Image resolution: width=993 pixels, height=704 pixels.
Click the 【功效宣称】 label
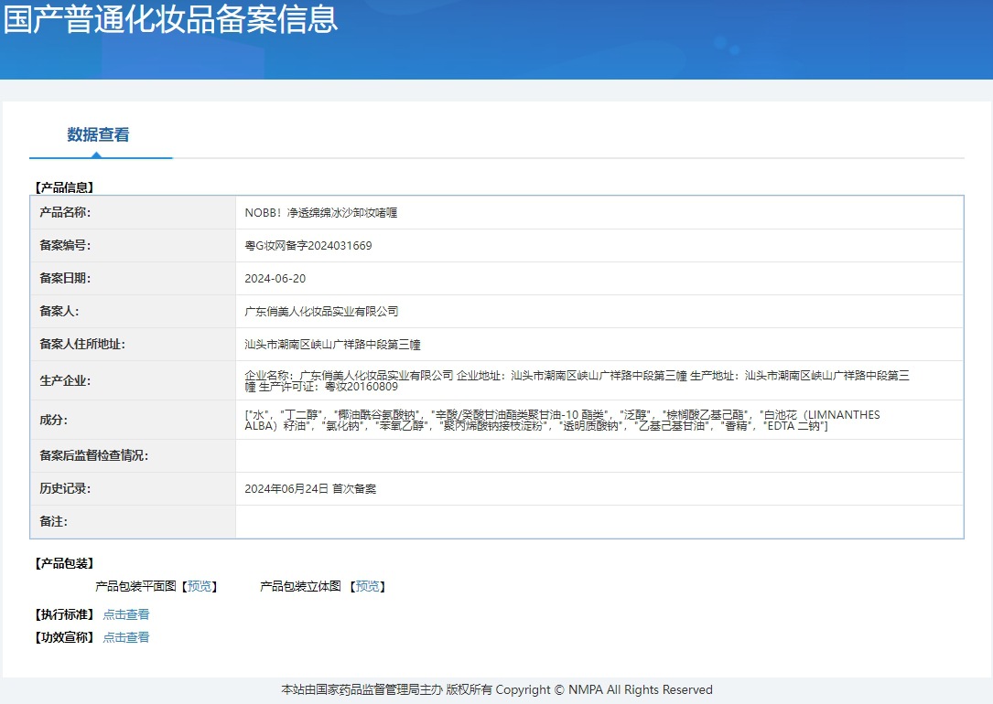point(64,637)
